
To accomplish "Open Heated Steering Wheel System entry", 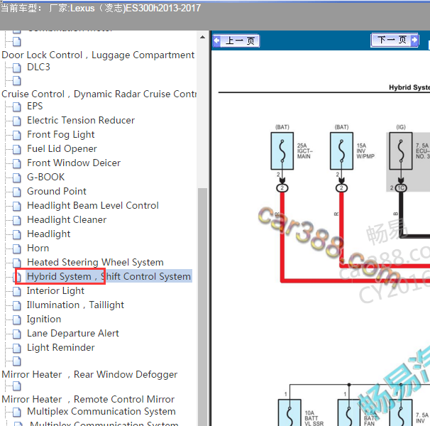I will [x=95, y=262].
